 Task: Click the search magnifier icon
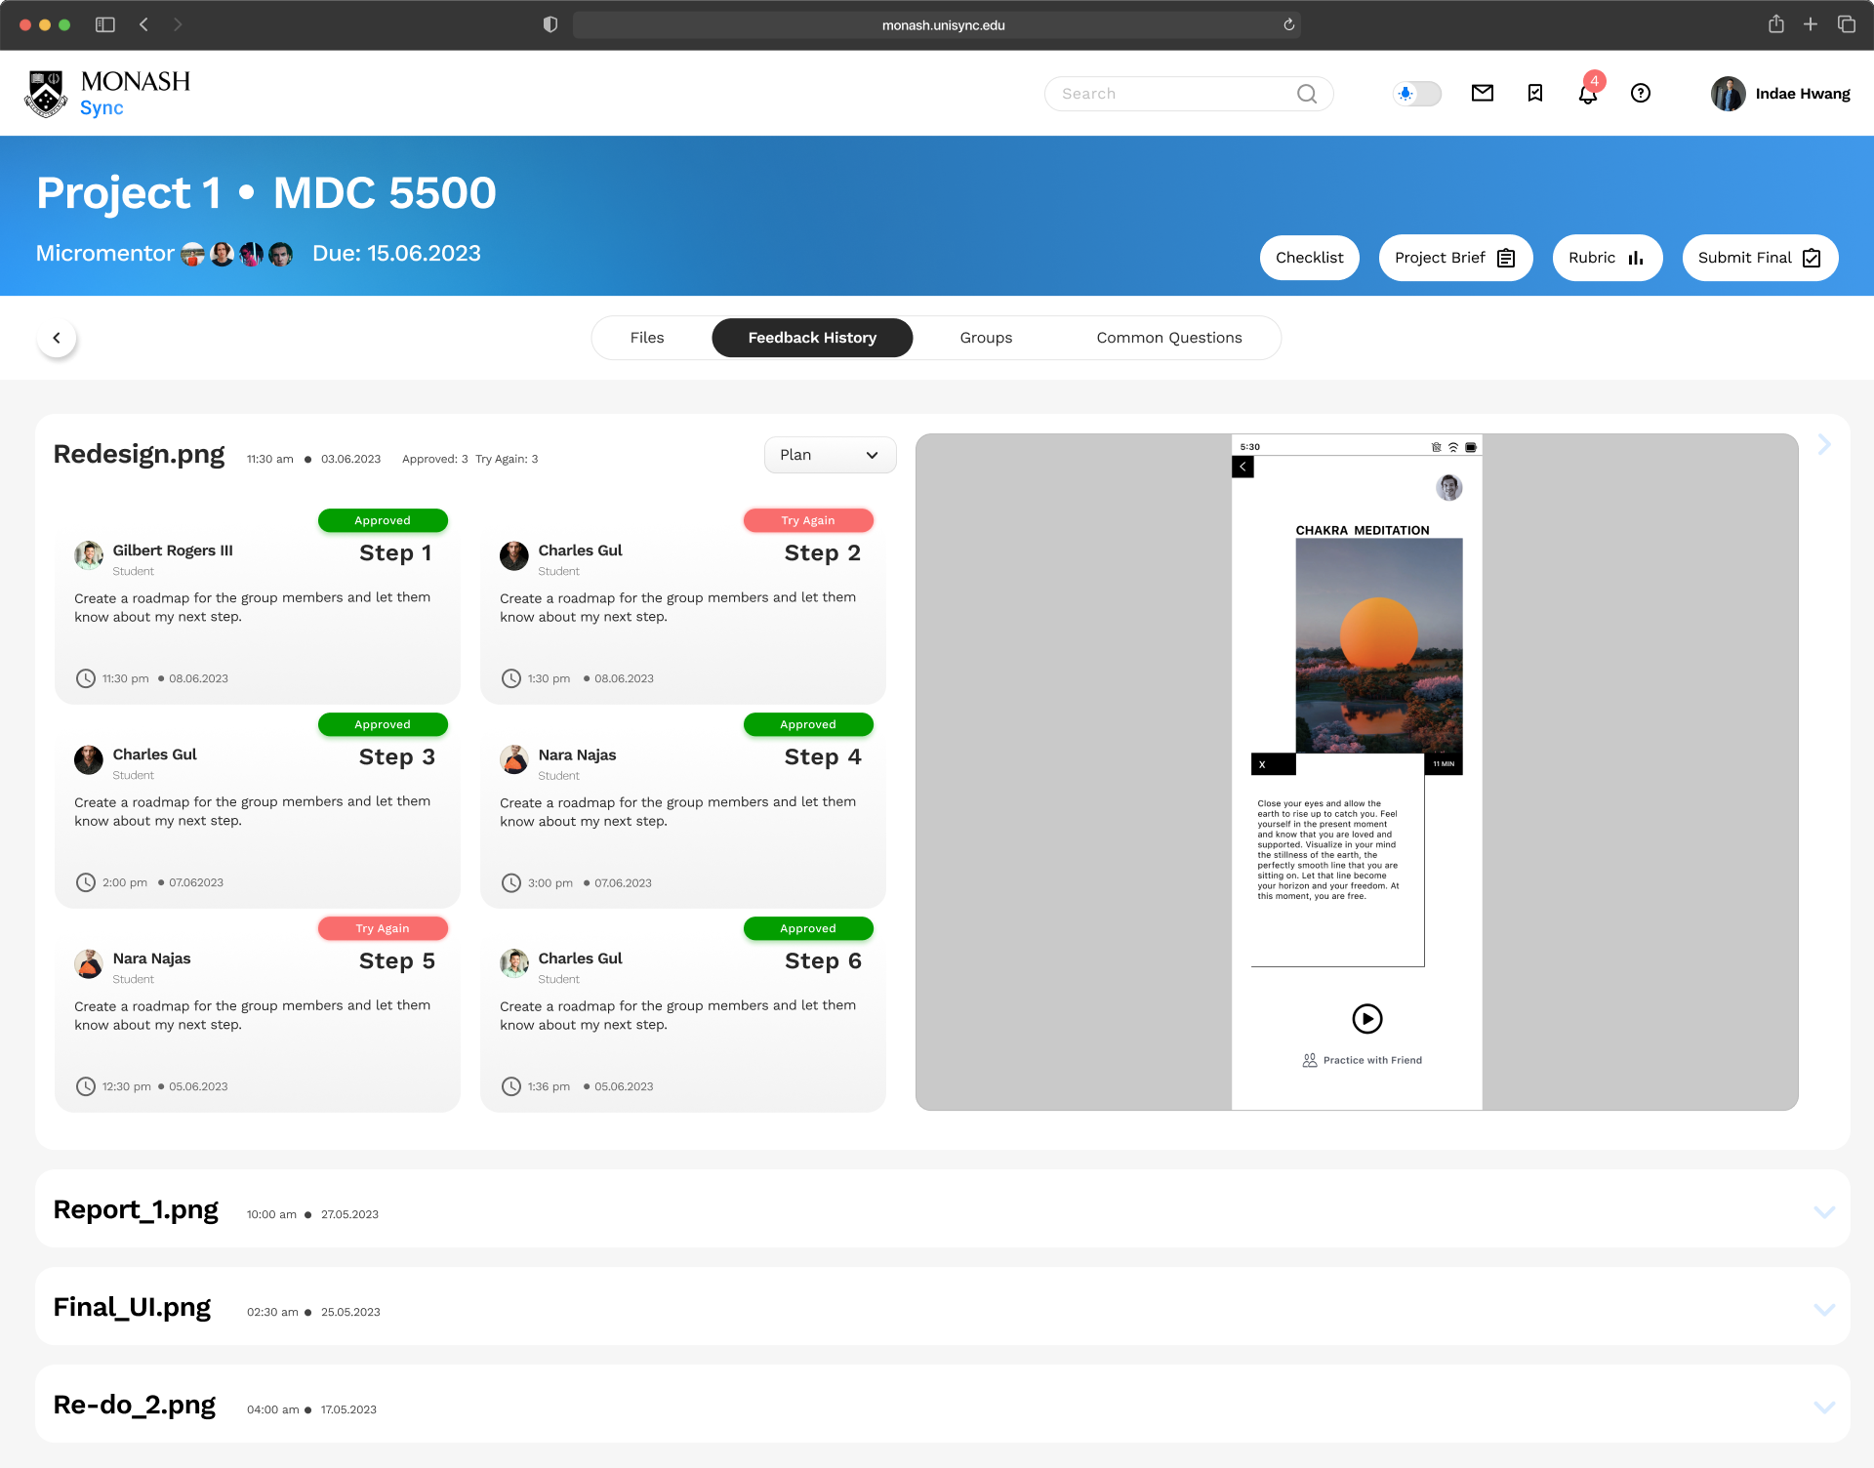(1306, 94)
